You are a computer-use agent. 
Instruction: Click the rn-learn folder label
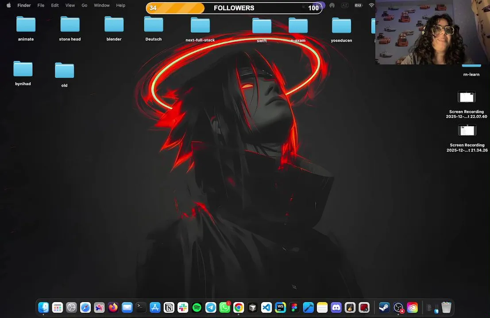click(x=471, y=75)
